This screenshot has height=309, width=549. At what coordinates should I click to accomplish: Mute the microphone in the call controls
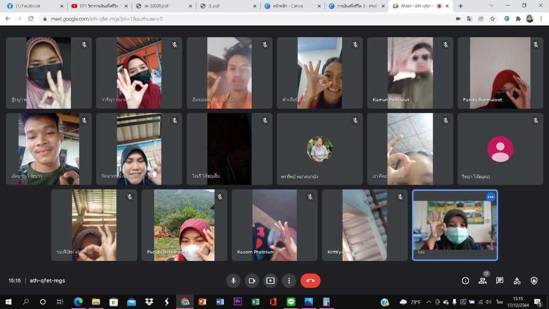coord(233,281)
